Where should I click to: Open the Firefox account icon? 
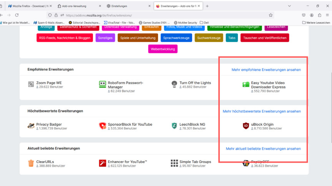[x=312, y=15]
